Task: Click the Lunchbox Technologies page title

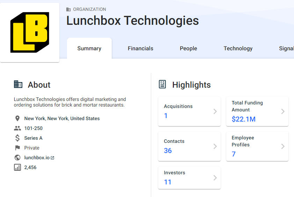Action: coord(133,21)
